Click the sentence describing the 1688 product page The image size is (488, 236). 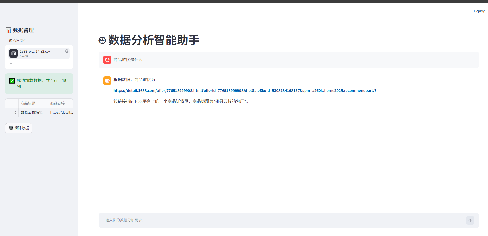182,101
